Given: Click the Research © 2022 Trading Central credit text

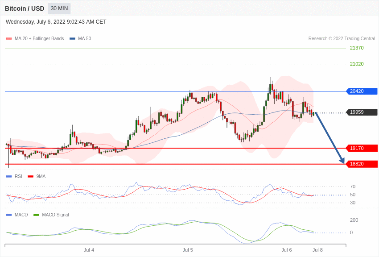Looking at the screenshot, I should pos(342,38).
